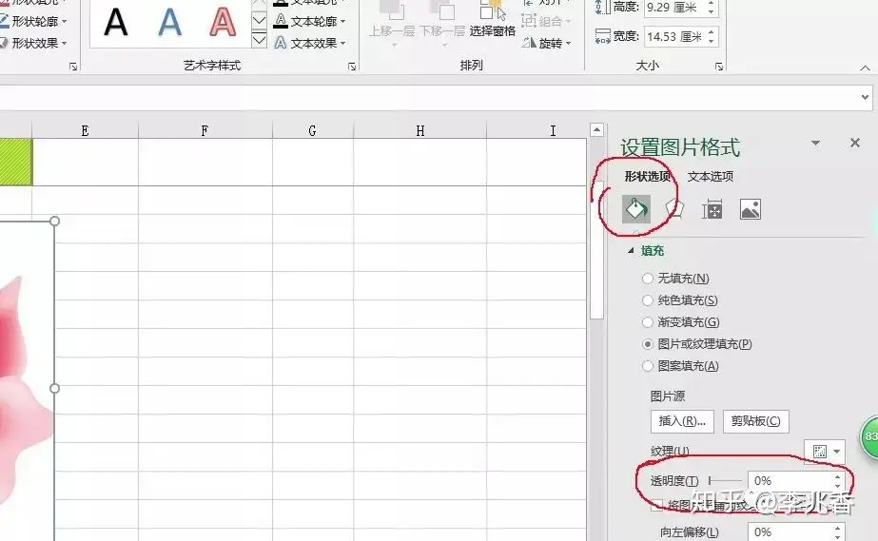Click the worksheet vertical scrollbar thumb
The width and height of the screenshot is (878, 541).
pyautogui.click(x=596, y=249)
